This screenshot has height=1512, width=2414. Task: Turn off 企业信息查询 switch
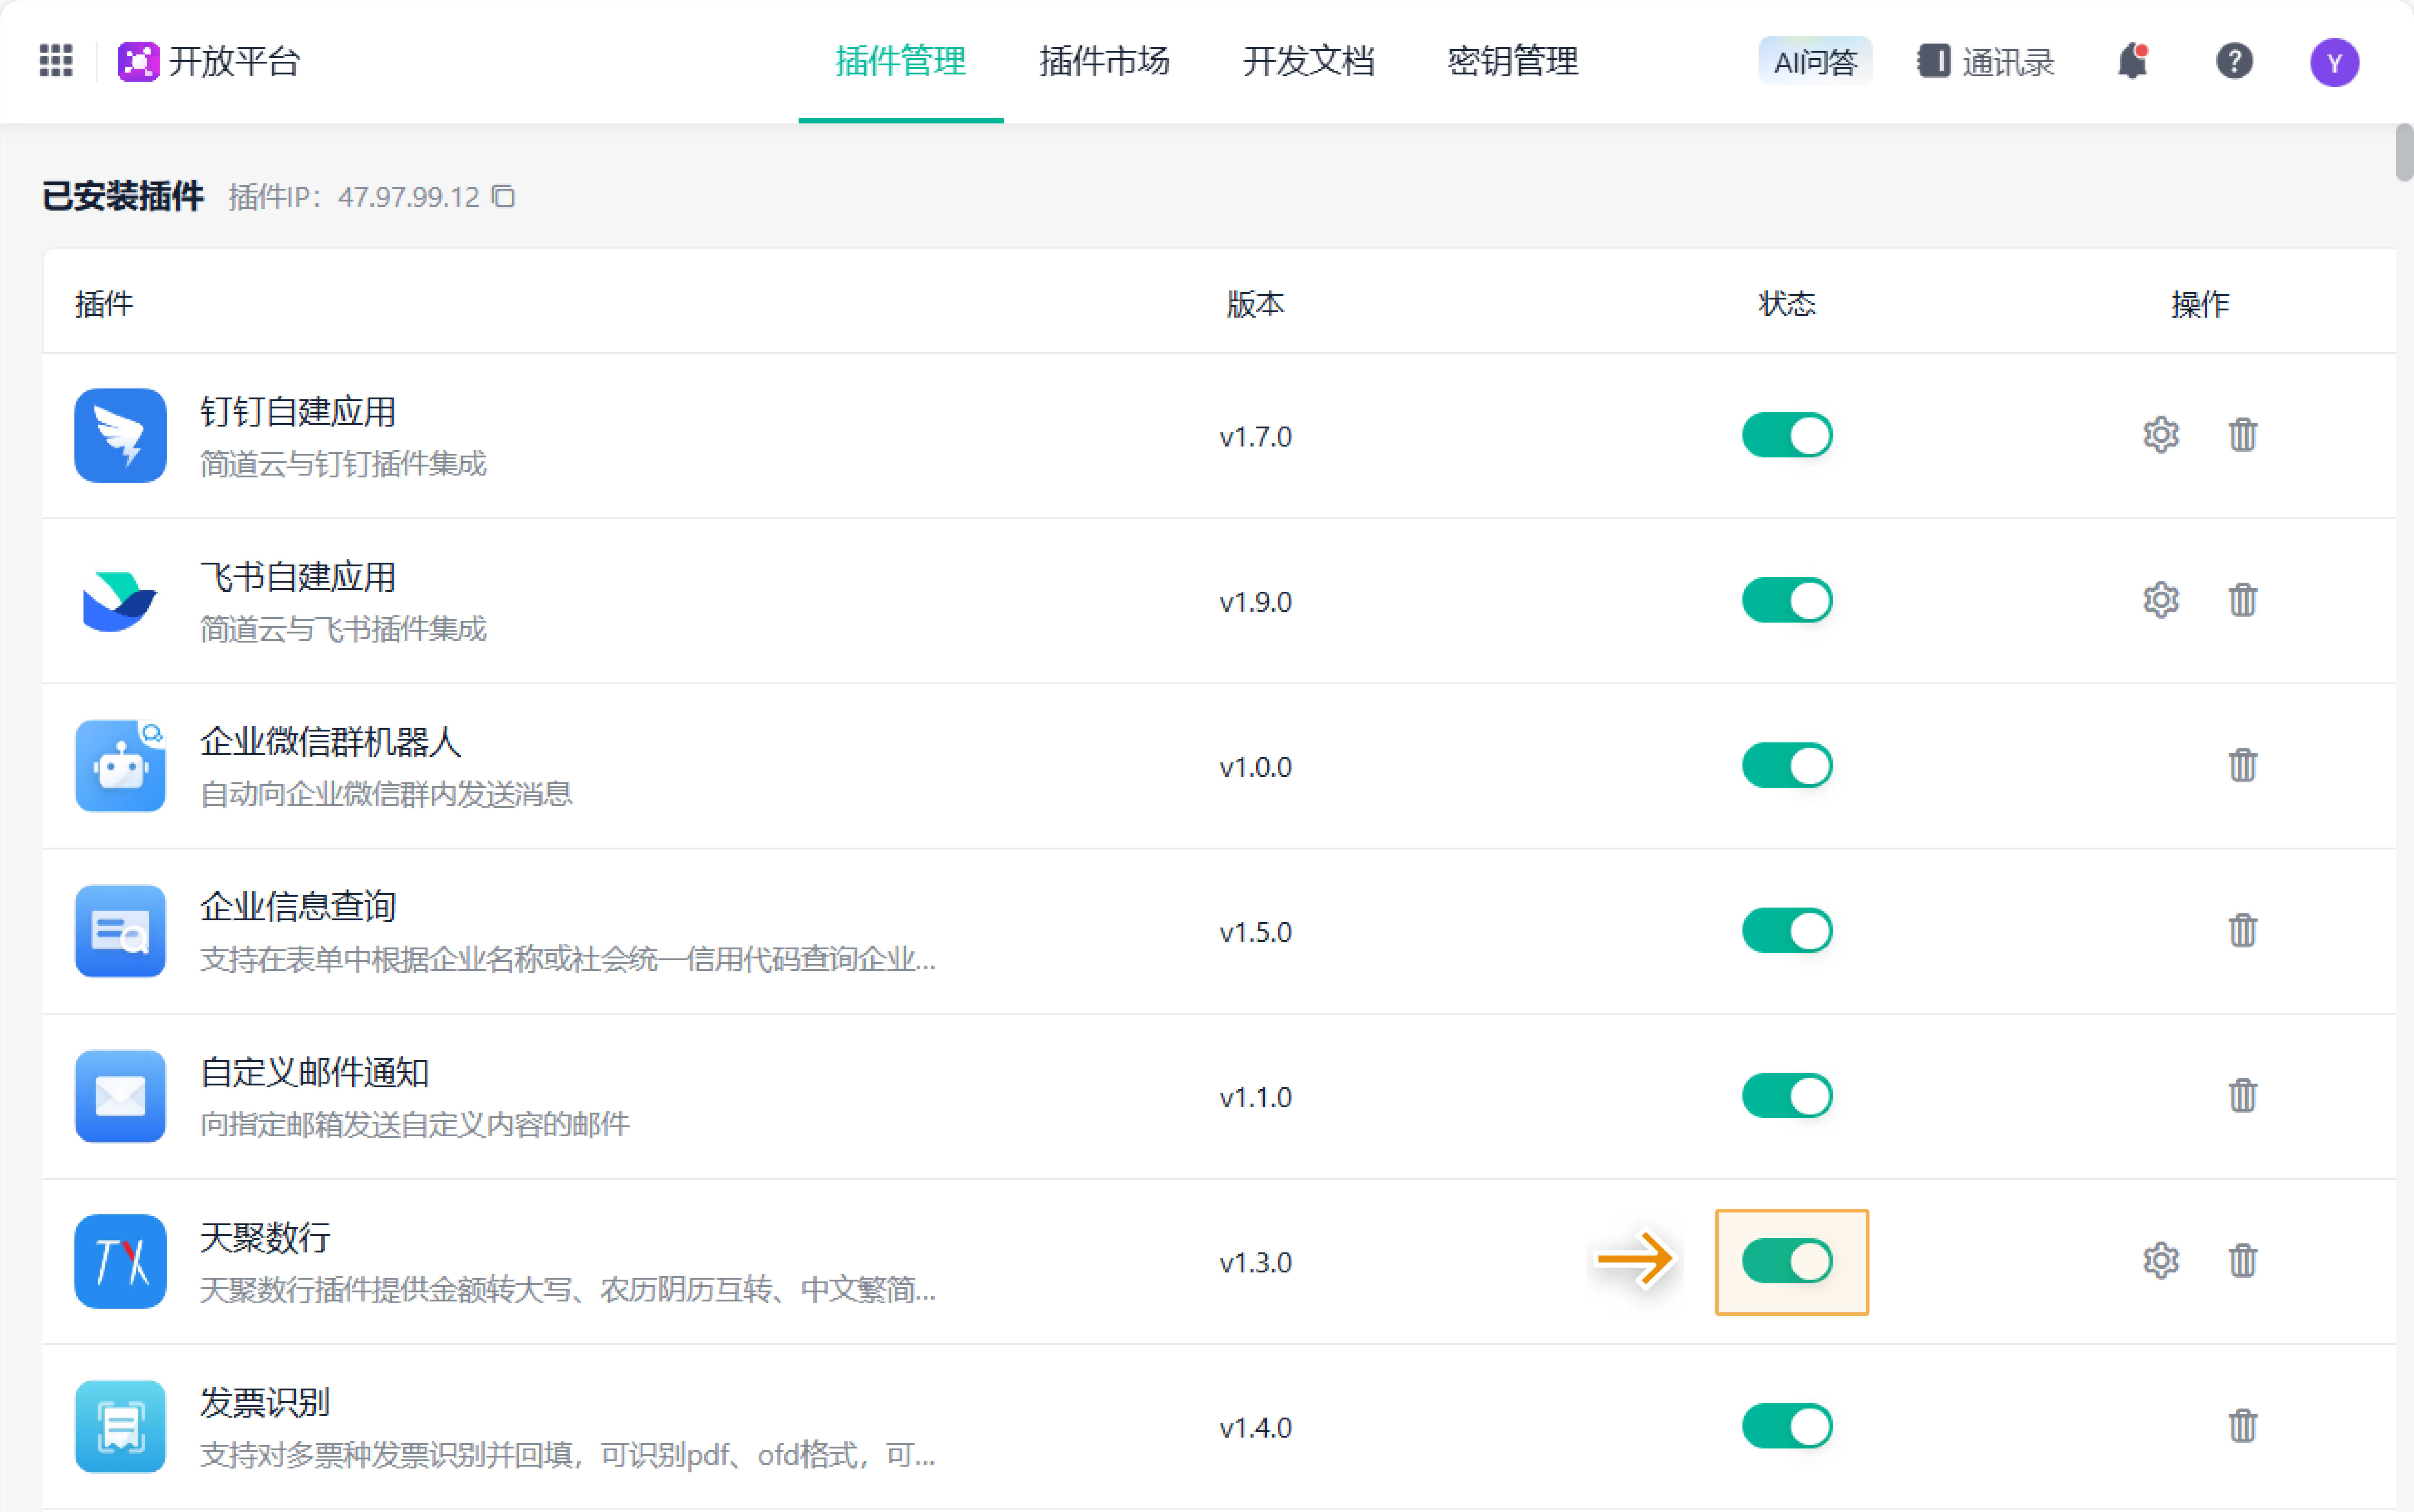(x=1787, y=930)
